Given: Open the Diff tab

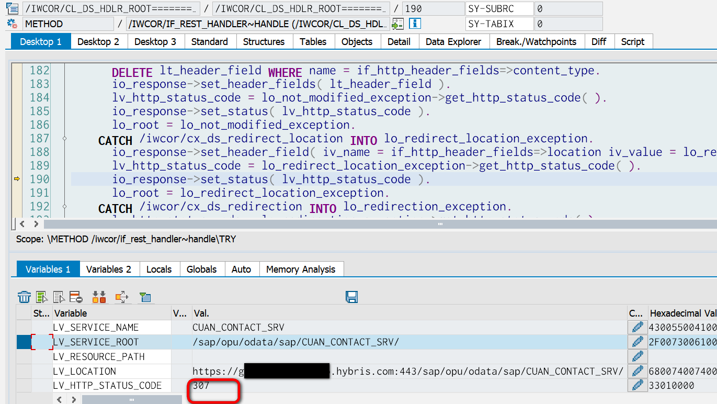Looking at the screenshot, I should [x=599, y=42].
